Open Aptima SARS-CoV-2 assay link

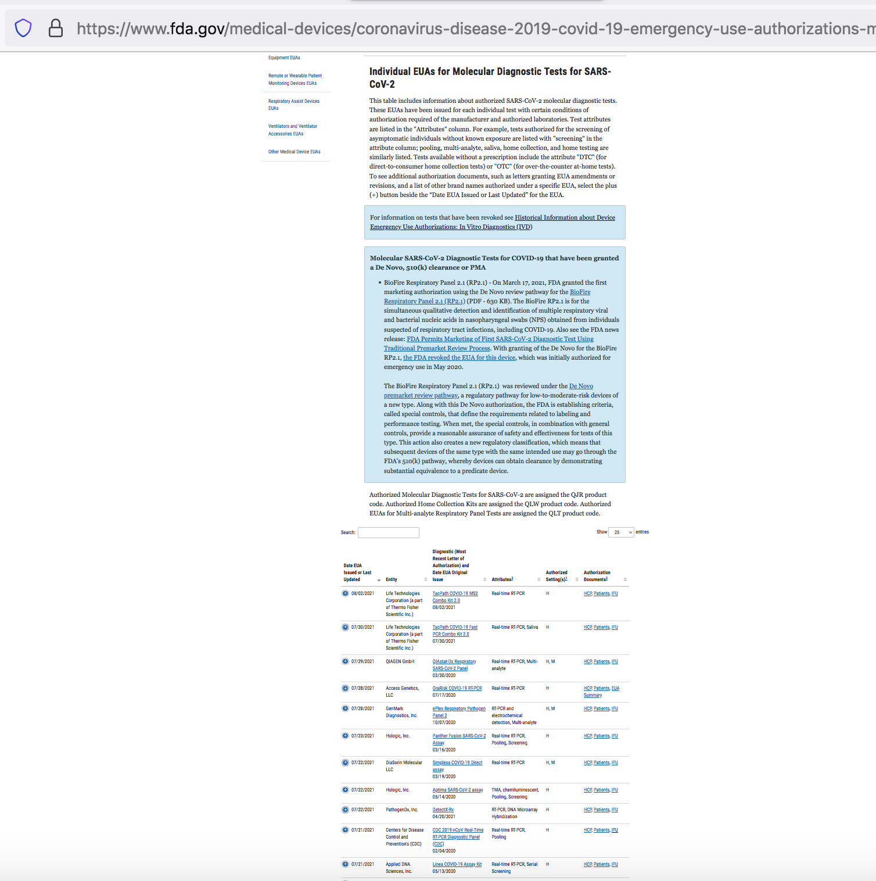458,790
